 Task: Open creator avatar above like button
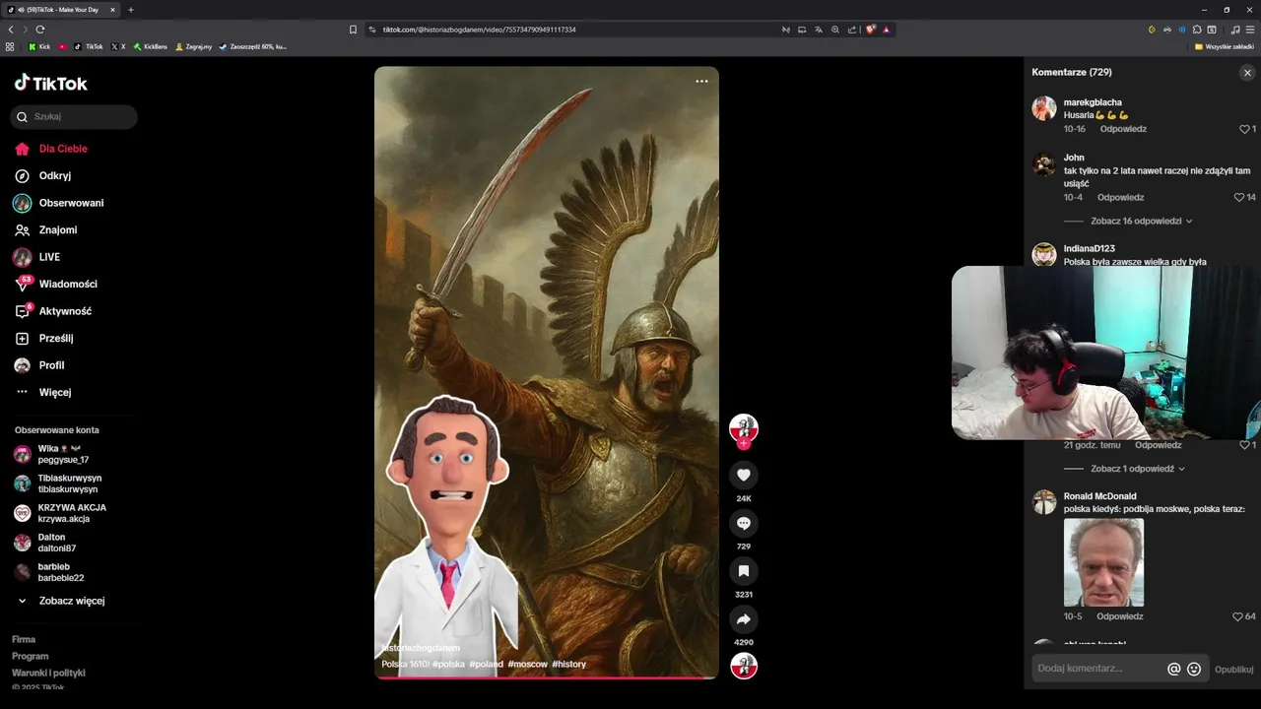744,428
